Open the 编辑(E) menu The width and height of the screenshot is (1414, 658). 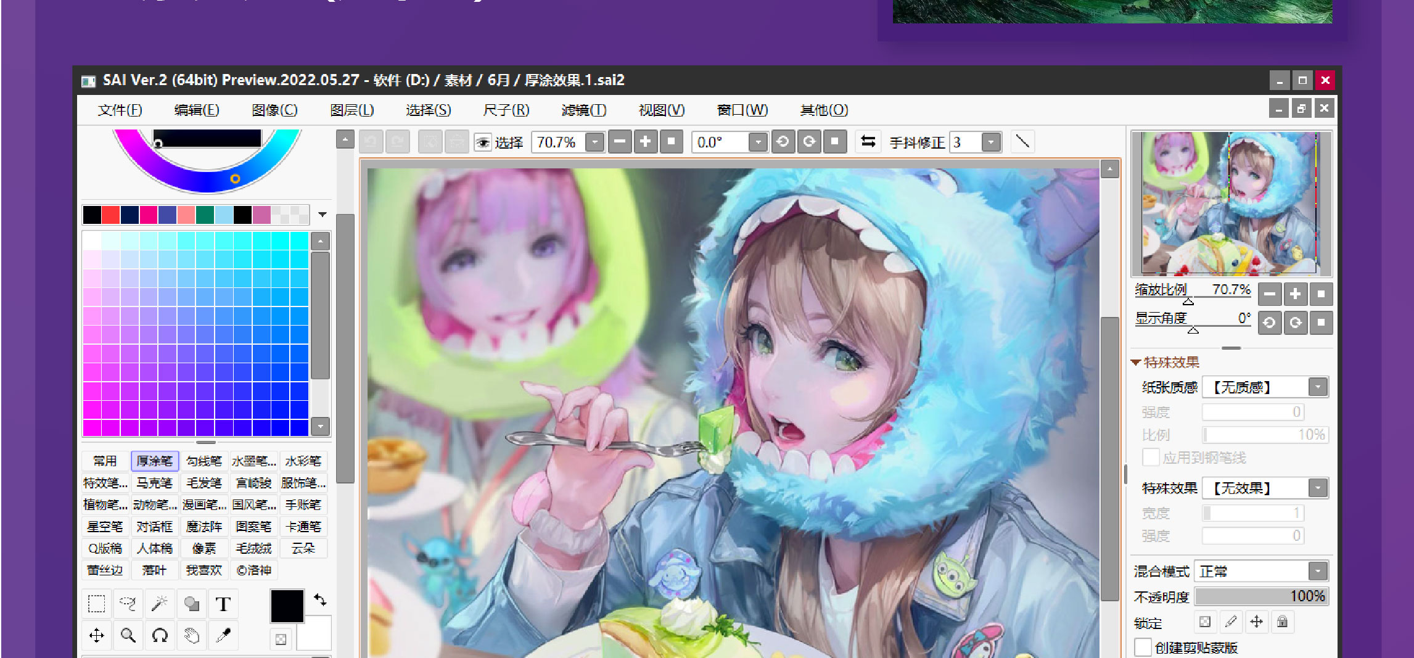click(197, 110)
